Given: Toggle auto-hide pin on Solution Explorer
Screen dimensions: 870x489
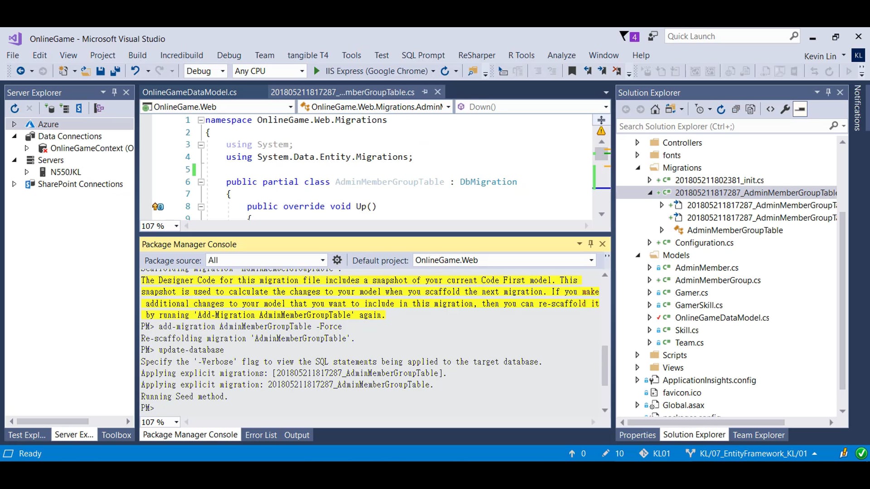Looking at the screenshot, I should click(828, 92).
